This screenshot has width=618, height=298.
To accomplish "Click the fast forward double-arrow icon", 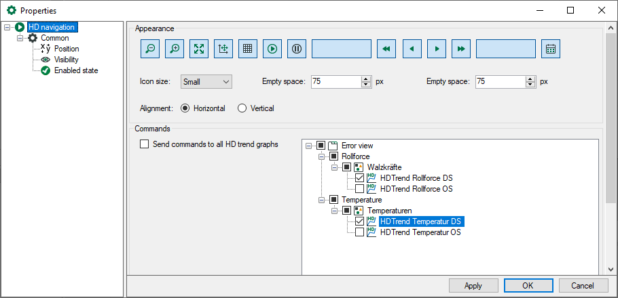I will [460, 49].
